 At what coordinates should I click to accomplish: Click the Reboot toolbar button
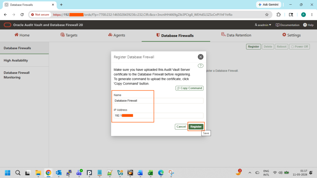(x=281, y=46)
